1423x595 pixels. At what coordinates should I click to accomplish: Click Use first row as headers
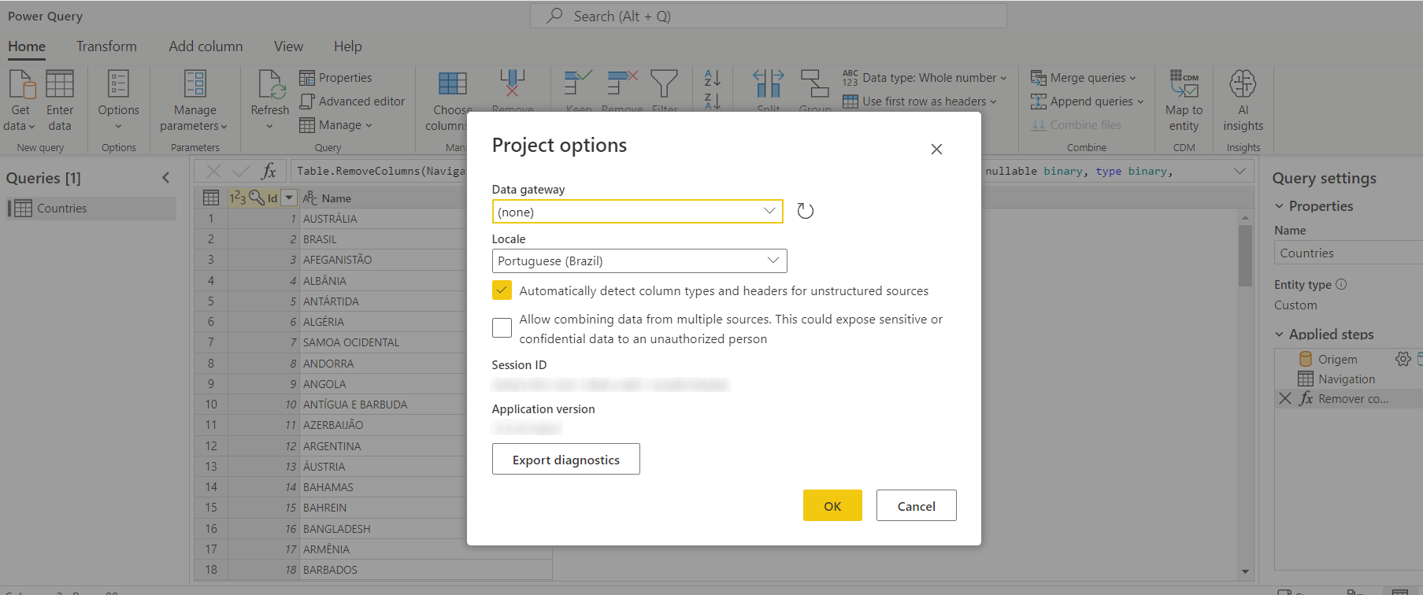pos(920,102)
